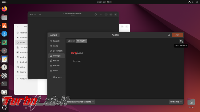Open Settings gear in the dock
Image resolution: width=200 pixels, height=112 pixels.
tap(4, 75)
